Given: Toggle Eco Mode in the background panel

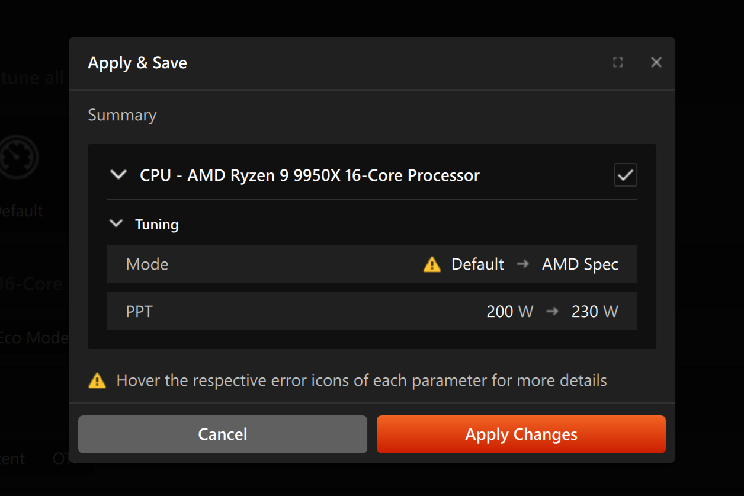Looking at the screenshot, I should pos(34,337).
